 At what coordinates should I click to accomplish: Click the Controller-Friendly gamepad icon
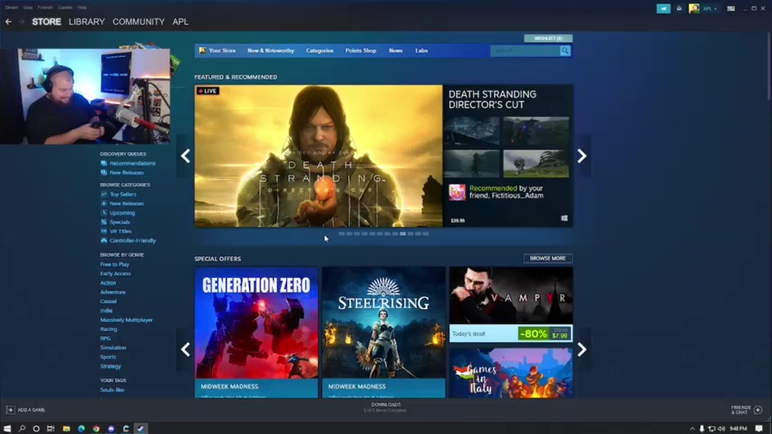click(104, 241)
